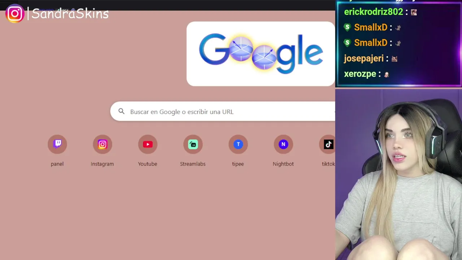Click the SandraSkins overlay text
This screenshot has height=260, width=462.
pos(70,14)
